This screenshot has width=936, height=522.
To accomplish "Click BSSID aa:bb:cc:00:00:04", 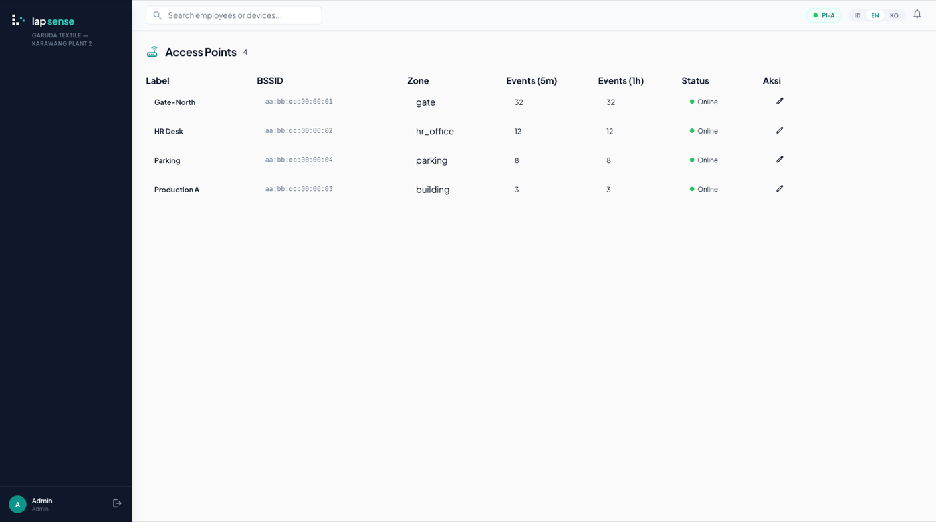I will click(299, 160).
